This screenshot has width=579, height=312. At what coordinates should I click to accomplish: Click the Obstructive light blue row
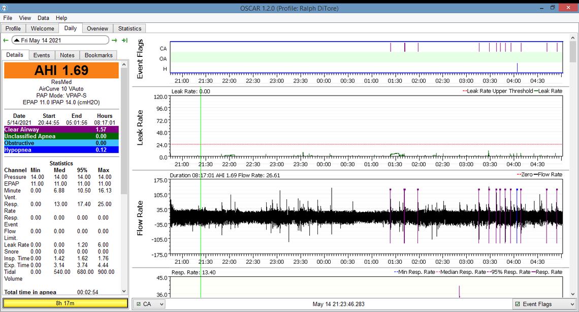pyautogui.click(x=61, y=143)
